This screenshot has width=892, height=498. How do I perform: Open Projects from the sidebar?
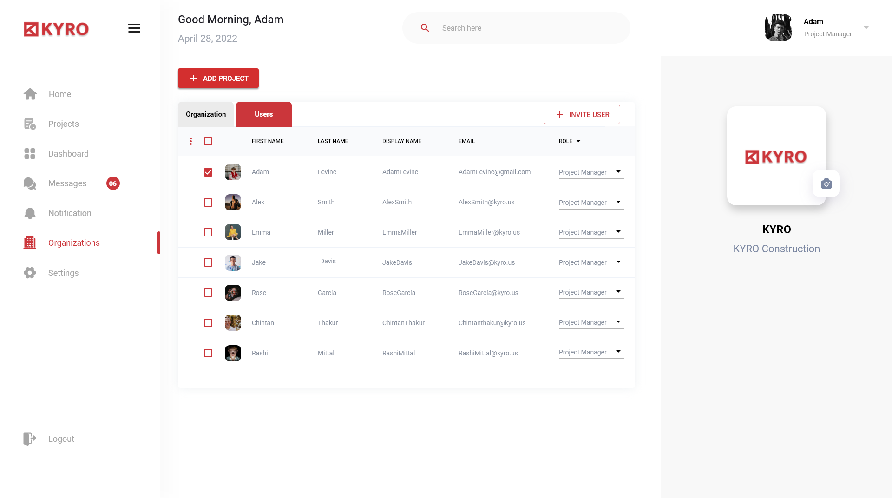point(64,124)
